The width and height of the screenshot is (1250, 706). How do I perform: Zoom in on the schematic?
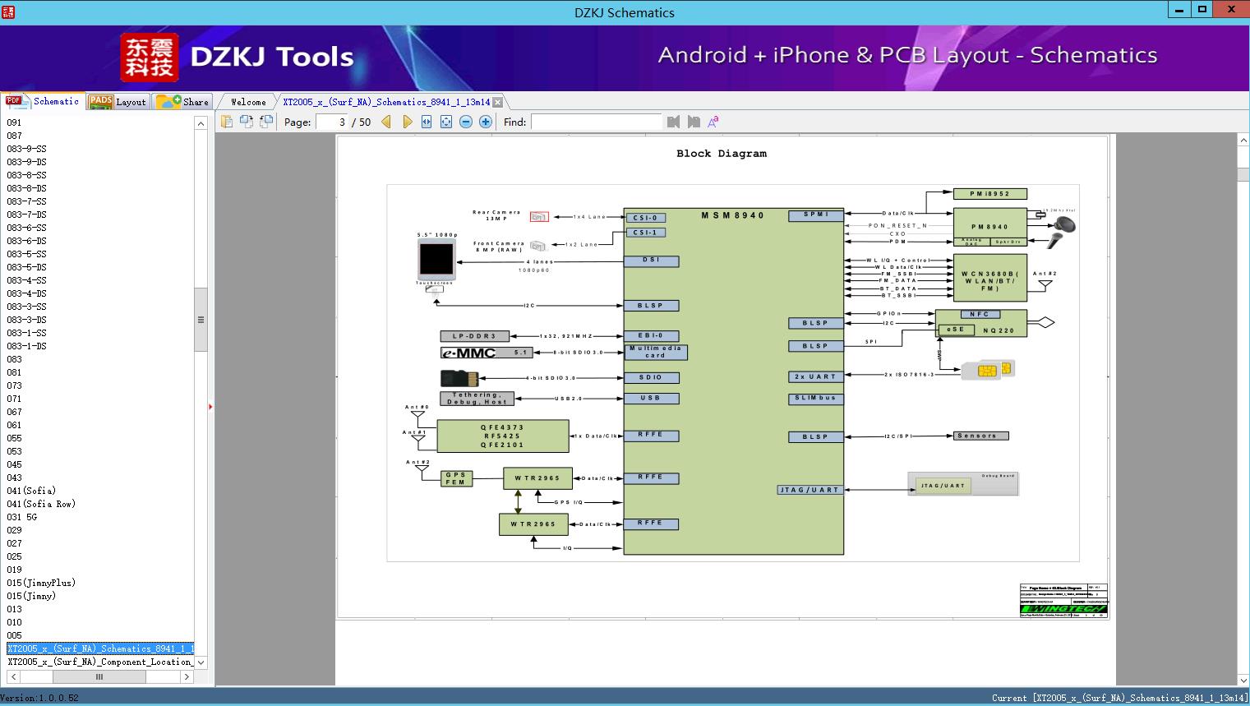coord(486,122)
